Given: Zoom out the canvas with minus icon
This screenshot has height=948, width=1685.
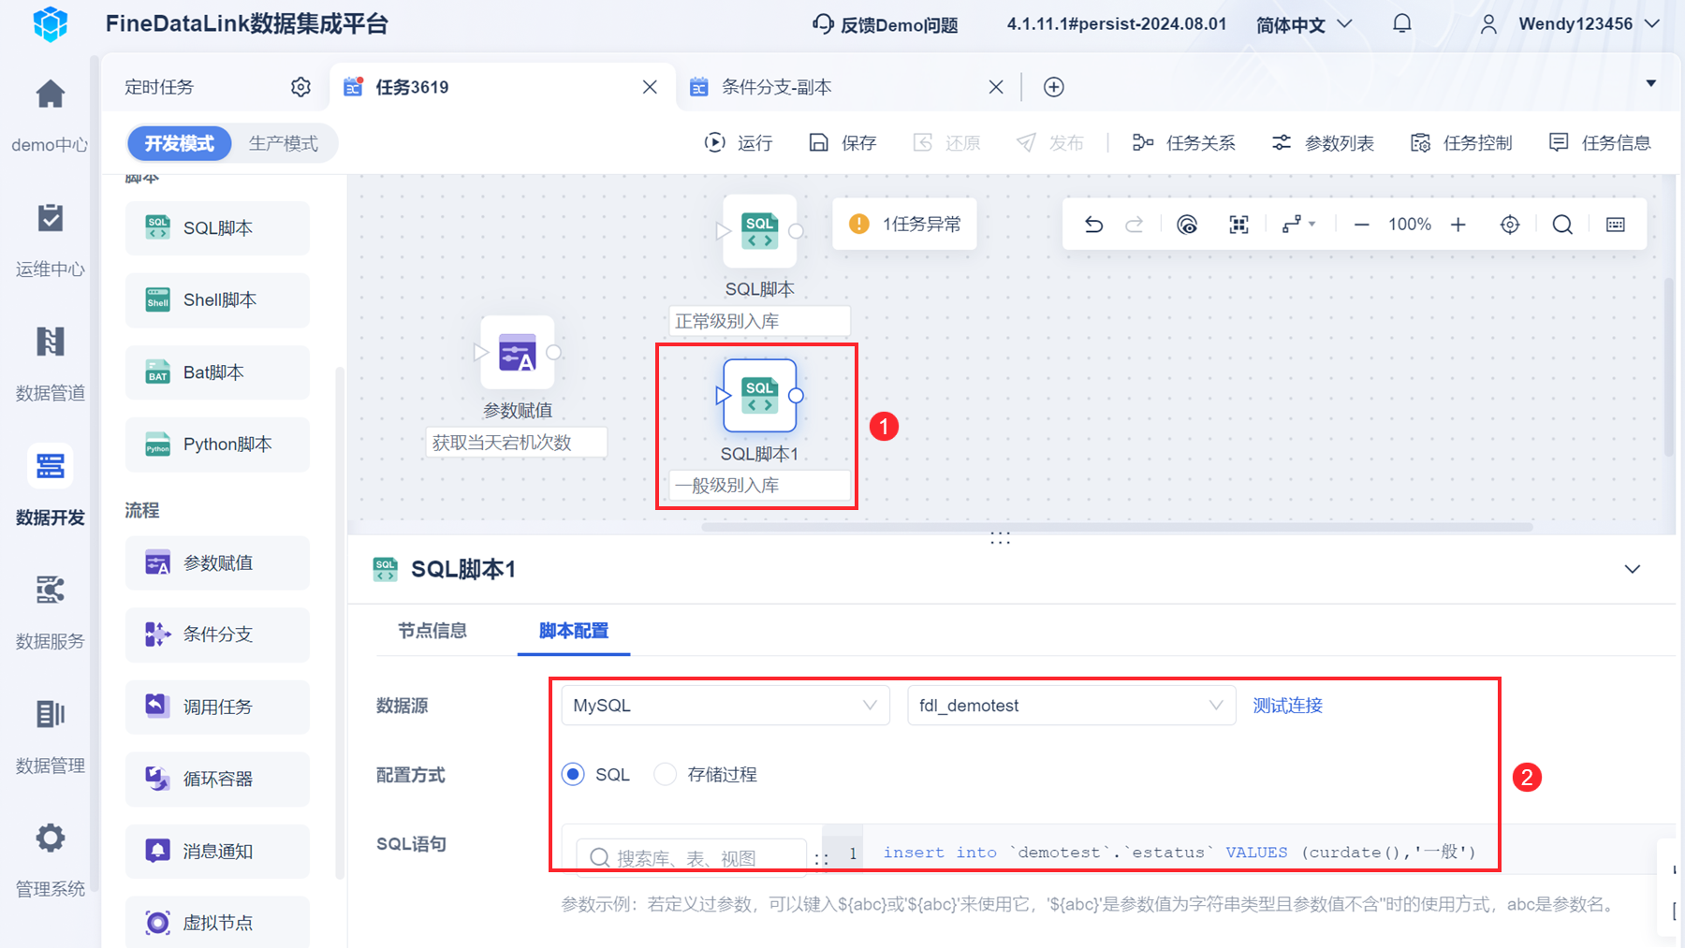Looking at the screenshot, I should coord(1362,225).
